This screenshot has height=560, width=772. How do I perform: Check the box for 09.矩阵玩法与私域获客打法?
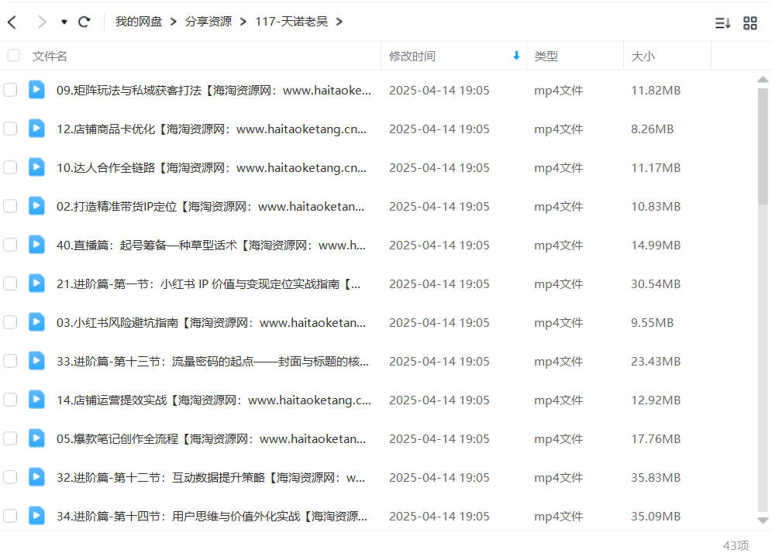pyautogui.click(x=10, y=90)
